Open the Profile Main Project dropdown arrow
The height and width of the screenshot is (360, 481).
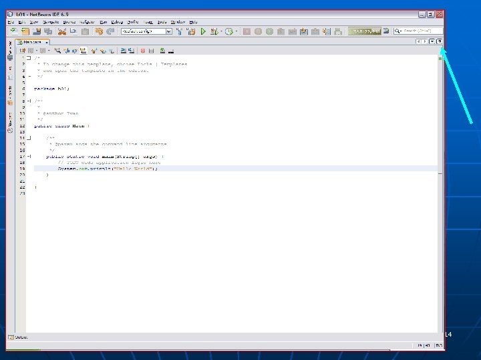(x=236, y=31)
